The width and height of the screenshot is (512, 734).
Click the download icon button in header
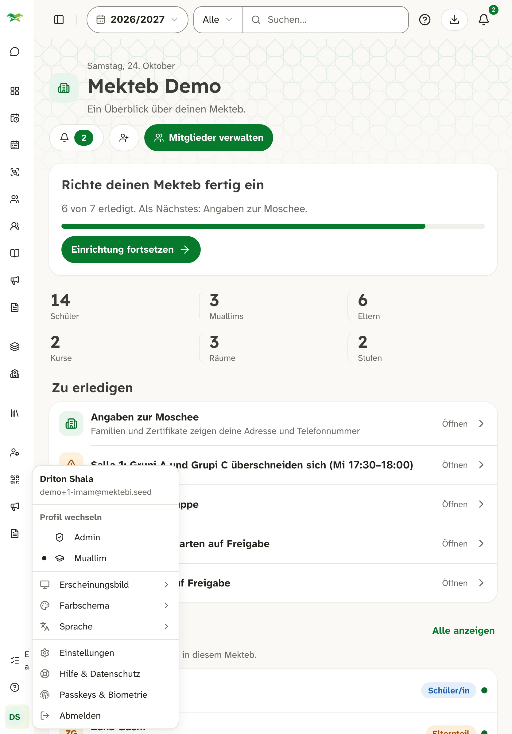(454, 20)
